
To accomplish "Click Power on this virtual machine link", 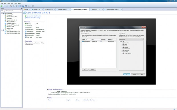I will (x=34, y=16).
